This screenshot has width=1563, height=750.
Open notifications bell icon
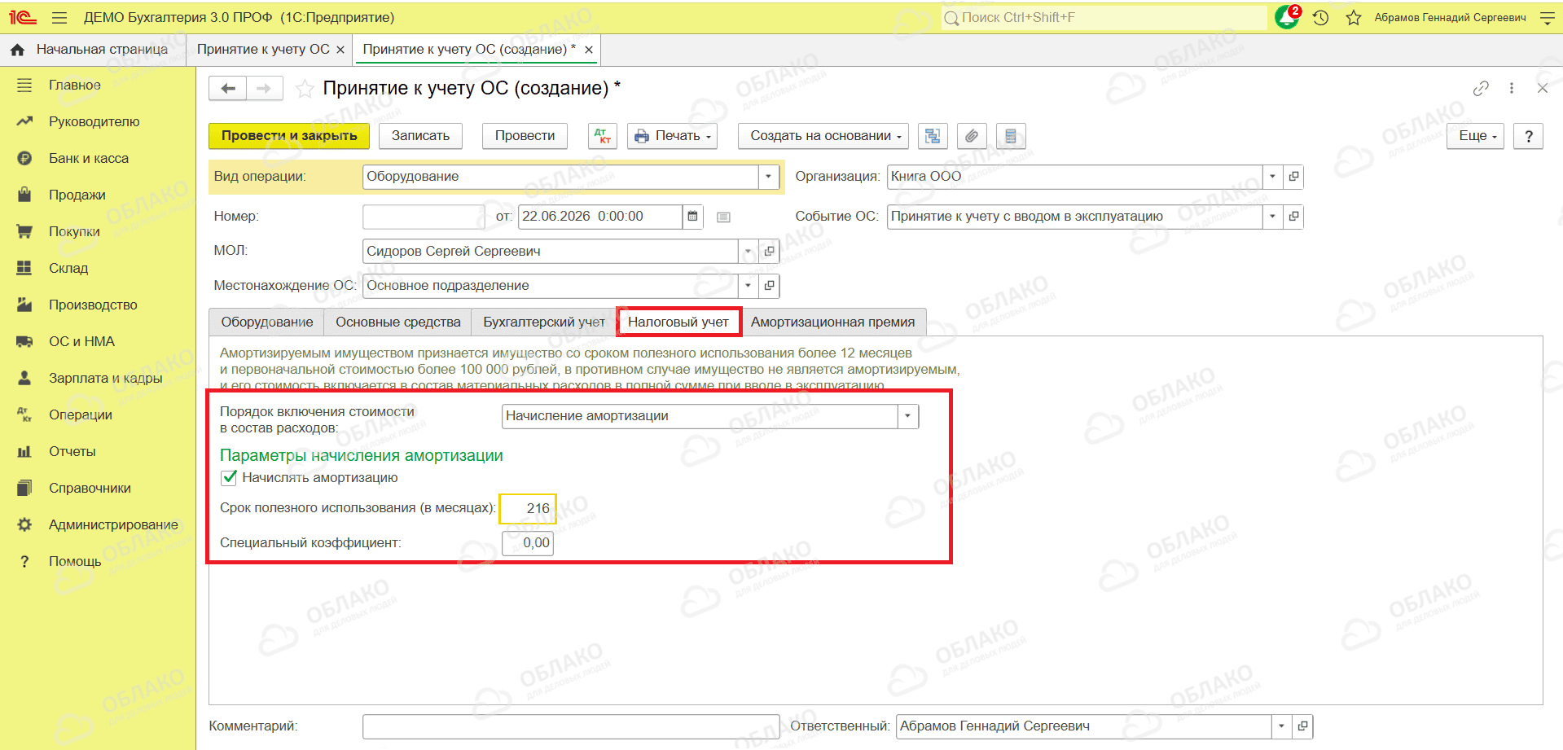[x=1287, y=17]
